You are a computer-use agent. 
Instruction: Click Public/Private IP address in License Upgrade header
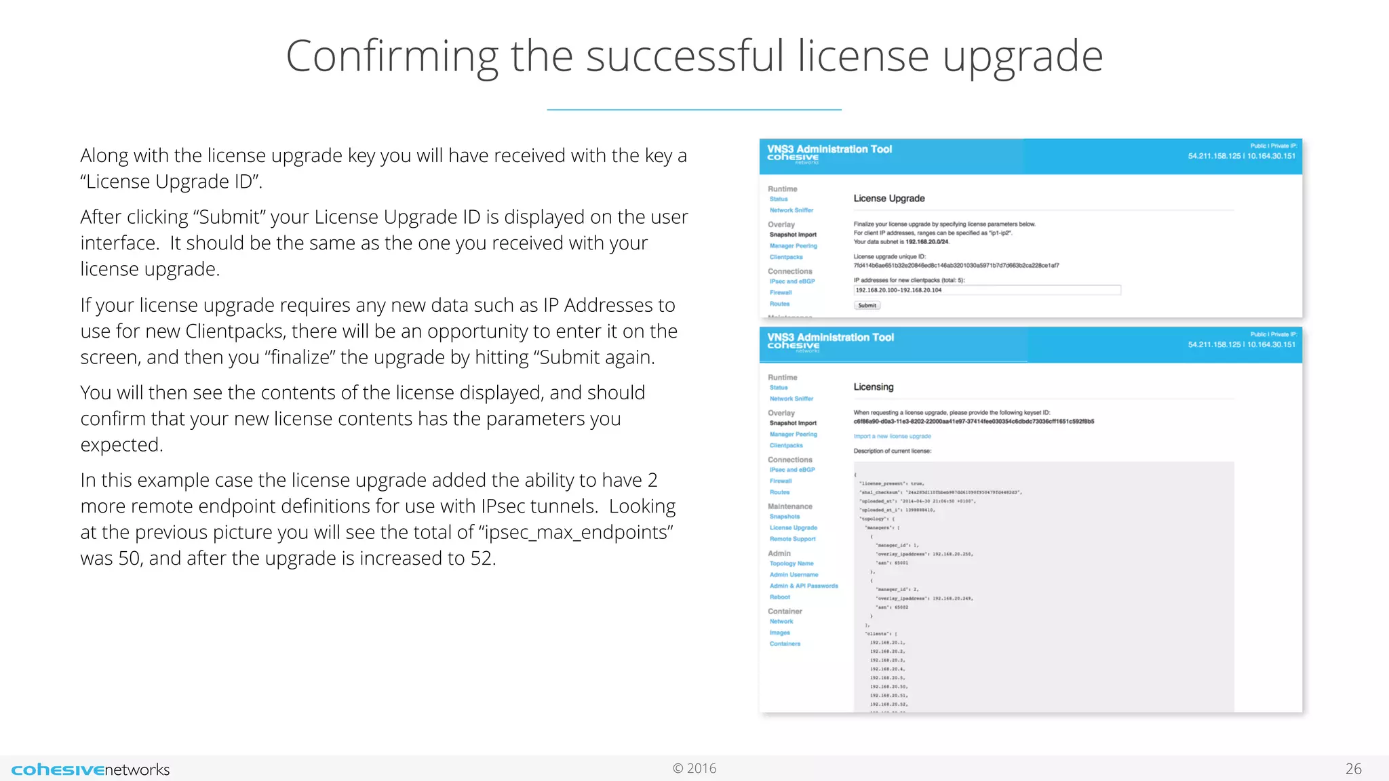1241,156
